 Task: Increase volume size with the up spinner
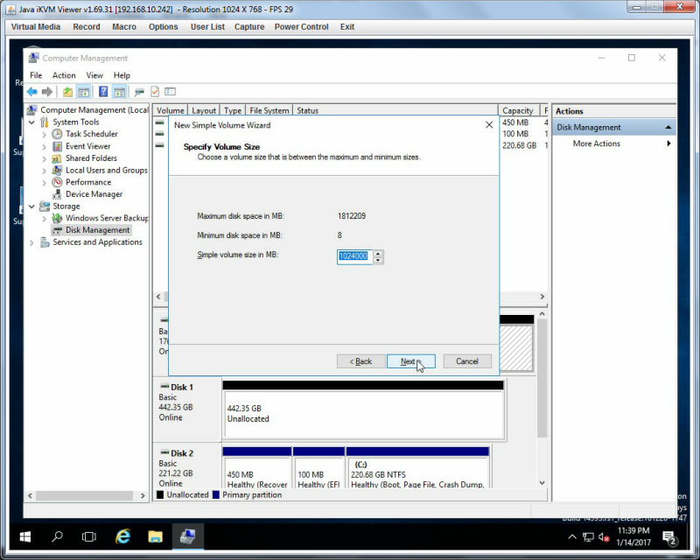tap(378, 253)
